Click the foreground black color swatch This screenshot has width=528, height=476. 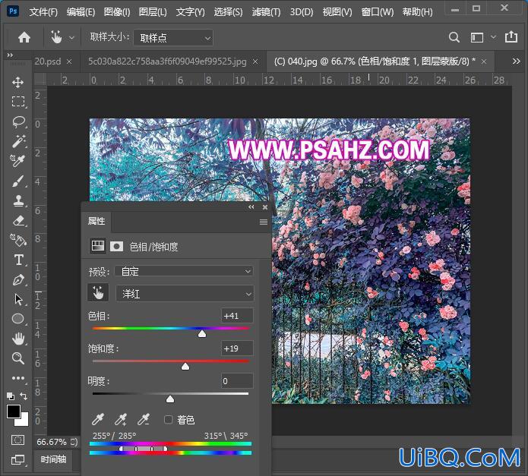(14, 411)
